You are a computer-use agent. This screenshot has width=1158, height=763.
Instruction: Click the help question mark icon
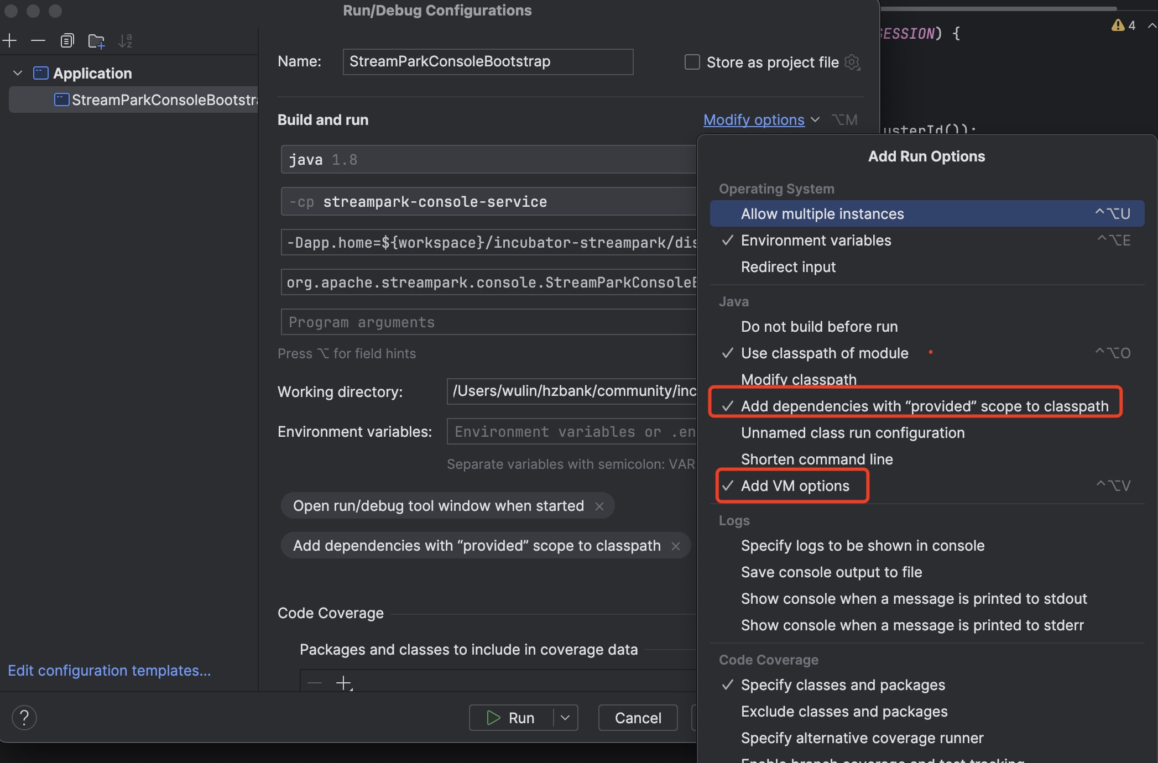24,718
